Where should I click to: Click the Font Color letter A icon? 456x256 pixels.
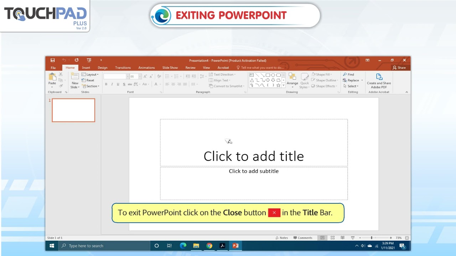(x=156, y=84)
